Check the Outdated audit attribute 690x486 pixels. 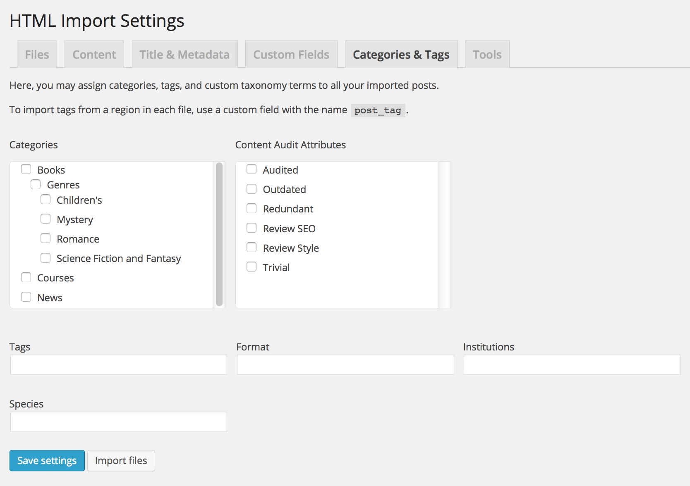[x=252, y=189]
